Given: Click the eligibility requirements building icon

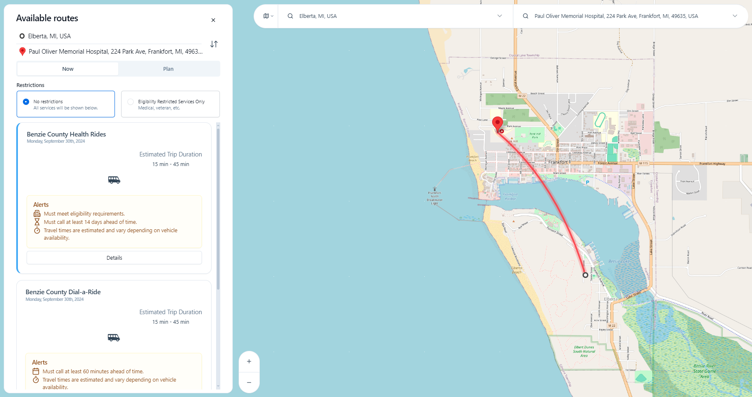Looking at the screenshot, I should point(37,213).
